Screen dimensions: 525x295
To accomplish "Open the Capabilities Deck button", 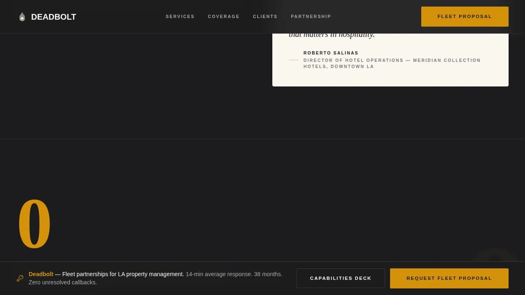I will (341, 278).
